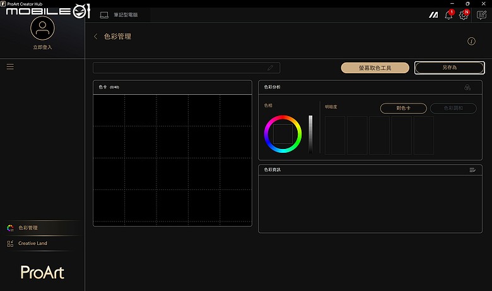
Task: Select the 筆記型電腦 device tab
Action: click(x=119, y=15)
